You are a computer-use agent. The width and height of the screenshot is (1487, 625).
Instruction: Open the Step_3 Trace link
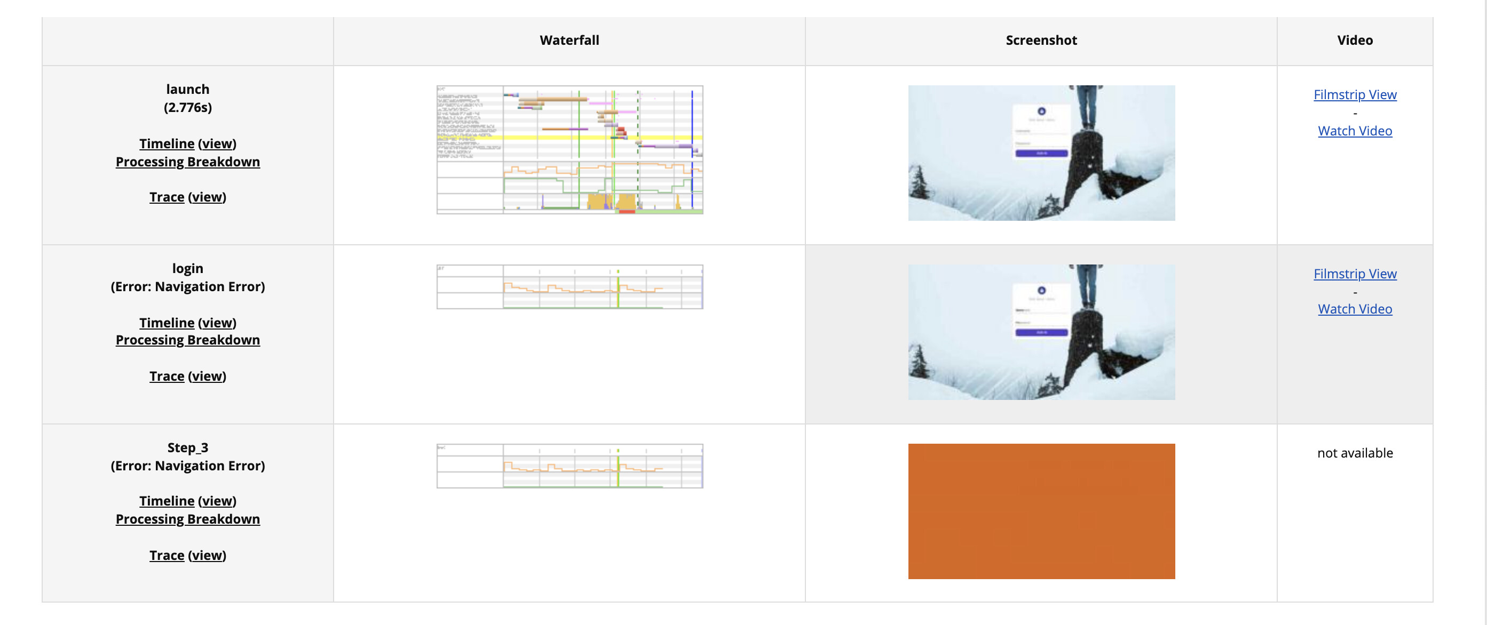[166, 556]
